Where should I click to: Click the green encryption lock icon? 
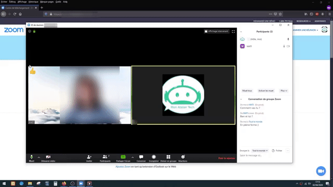click(34, 31)
